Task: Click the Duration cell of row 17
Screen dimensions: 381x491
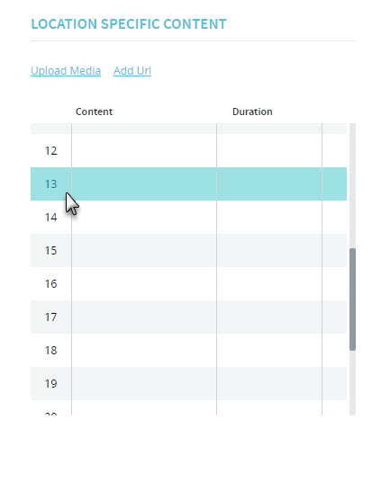Action: [269, 317]
